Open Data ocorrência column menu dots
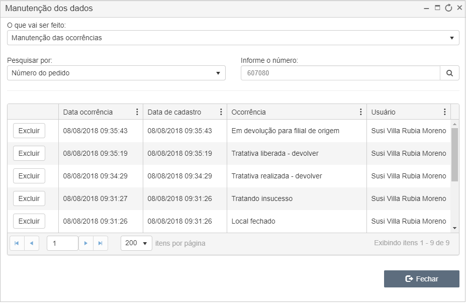Screen dimensions: 466x303 click(x=137, y=112)
